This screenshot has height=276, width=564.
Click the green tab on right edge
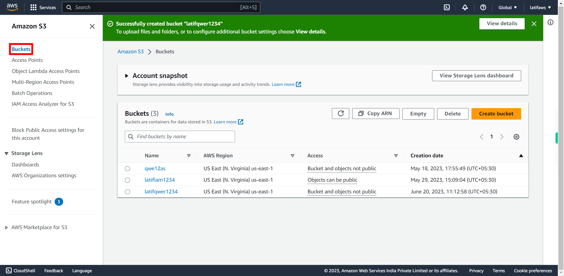click(x=557, y=138)
